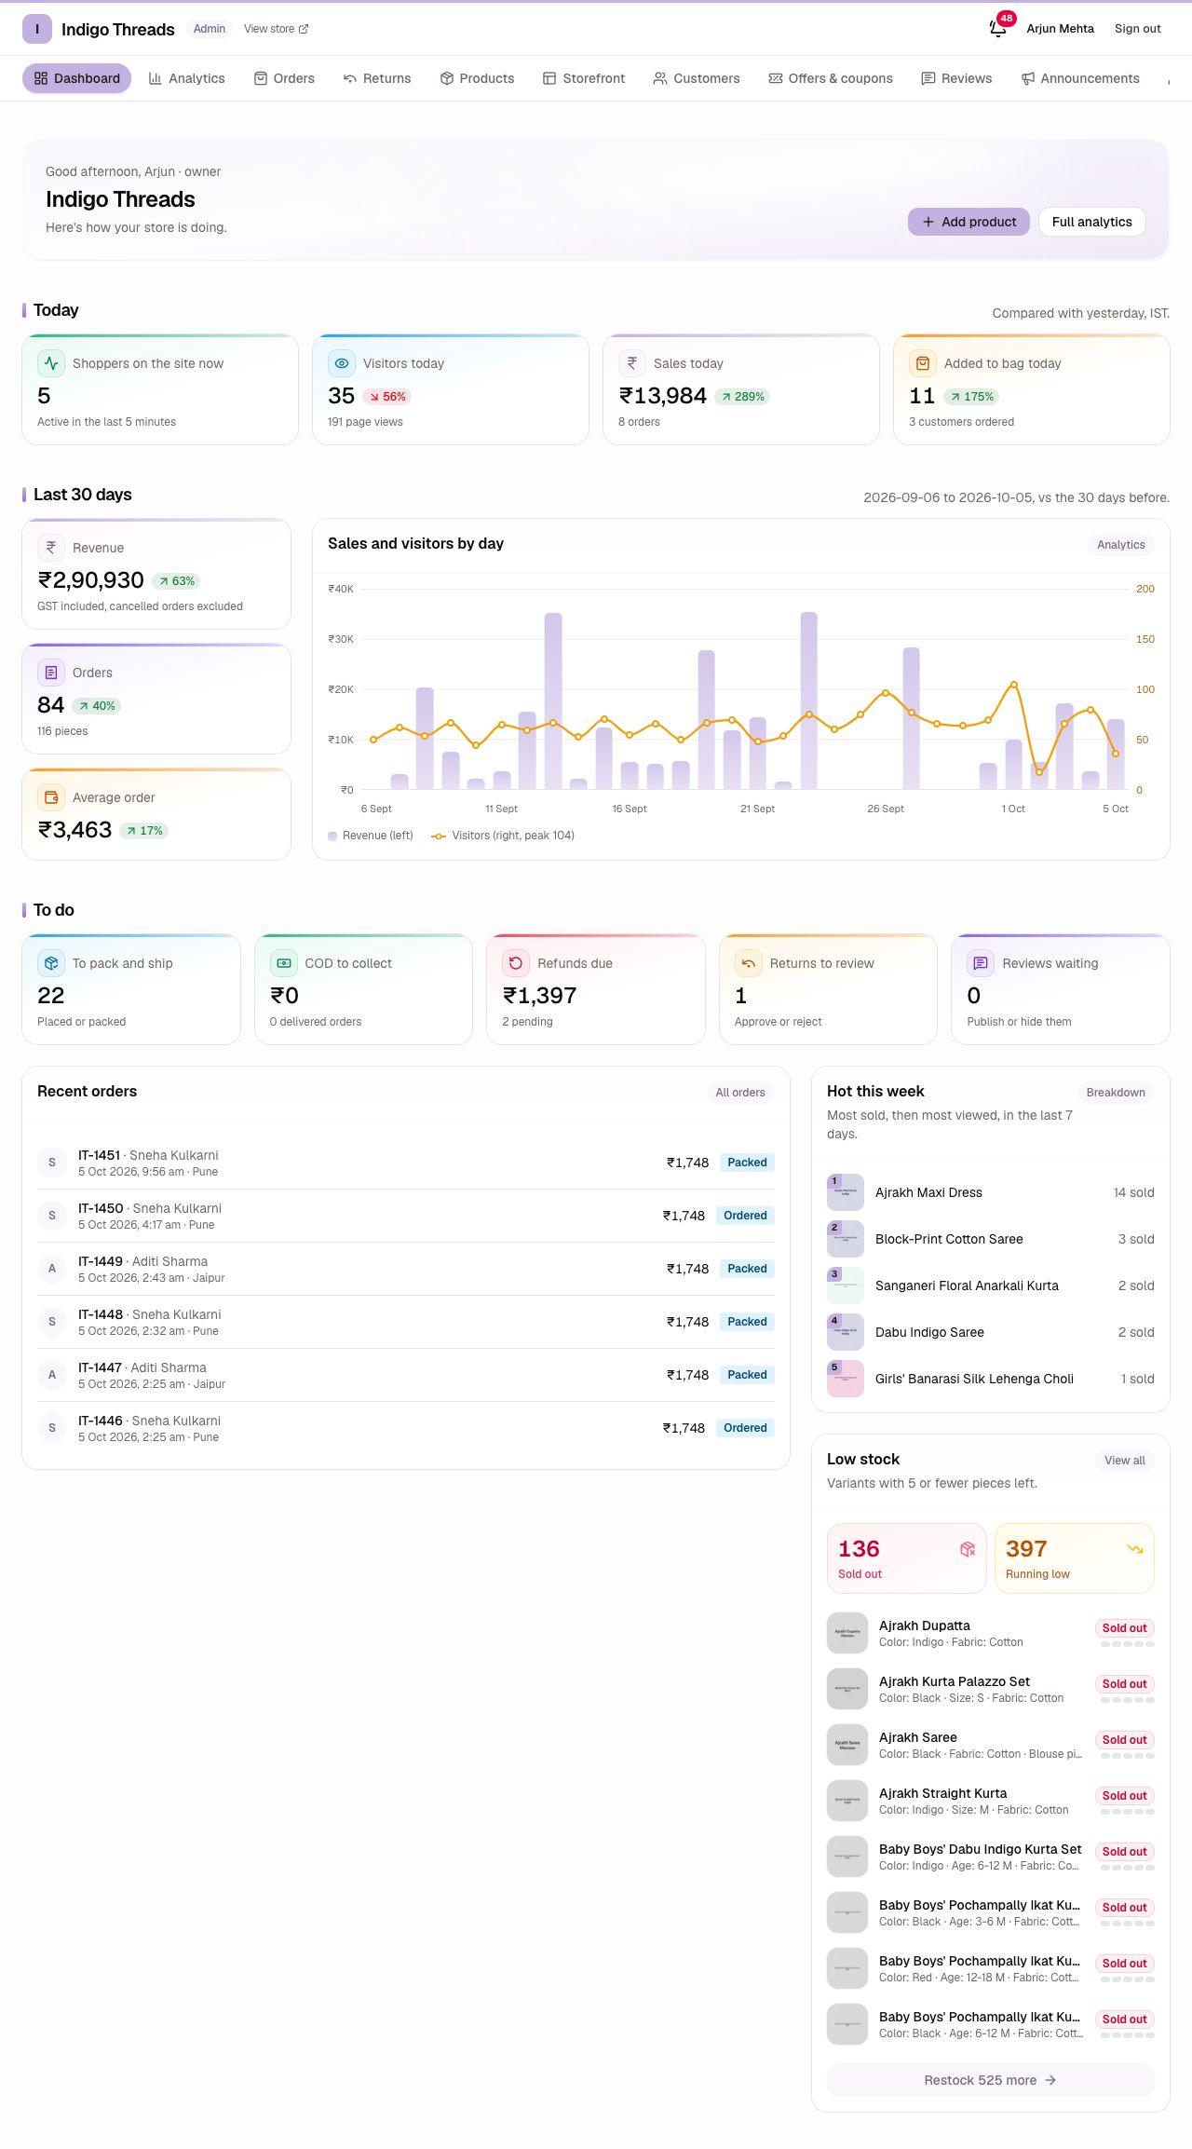Image resolution: width=1192 pixels, height=2149 pixels.
Task: Click the Sales today rupee icon
Action: [632, 363]
